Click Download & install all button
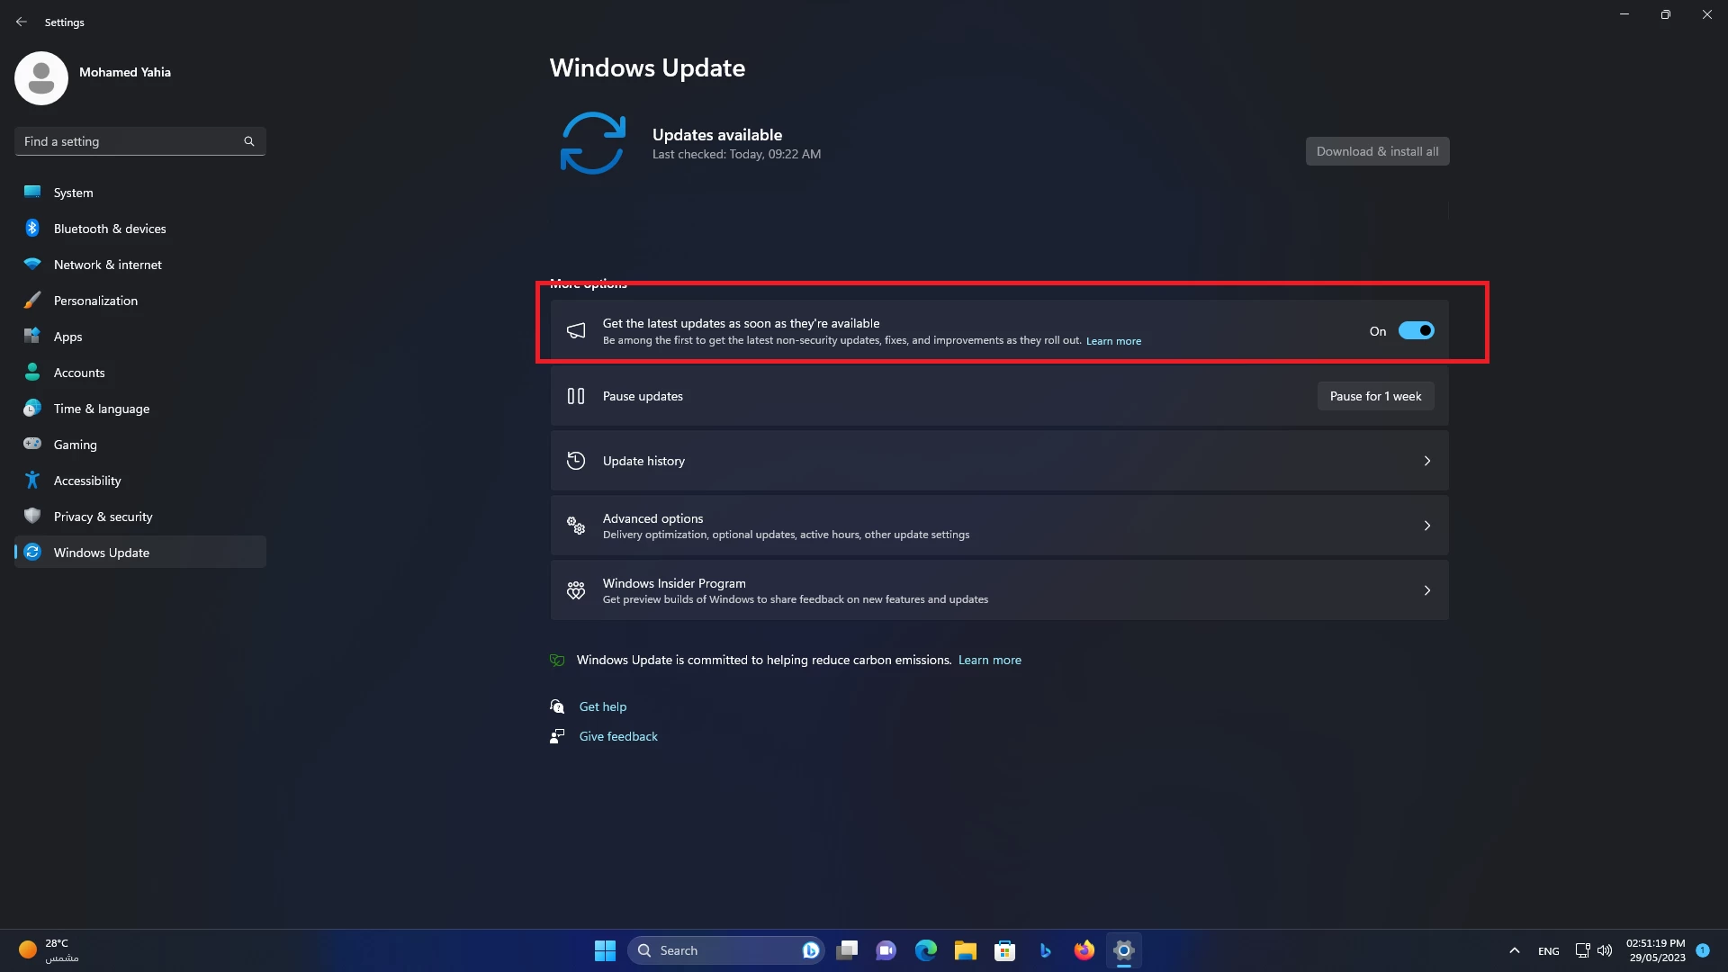 (x=1377, y=151)
